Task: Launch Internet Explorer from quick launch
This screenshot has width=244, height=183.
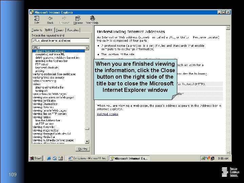Action: (49, 158)
